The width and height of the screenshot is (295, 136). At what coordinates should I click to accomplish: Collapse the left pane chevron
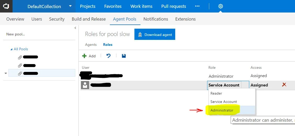point(75,28)
